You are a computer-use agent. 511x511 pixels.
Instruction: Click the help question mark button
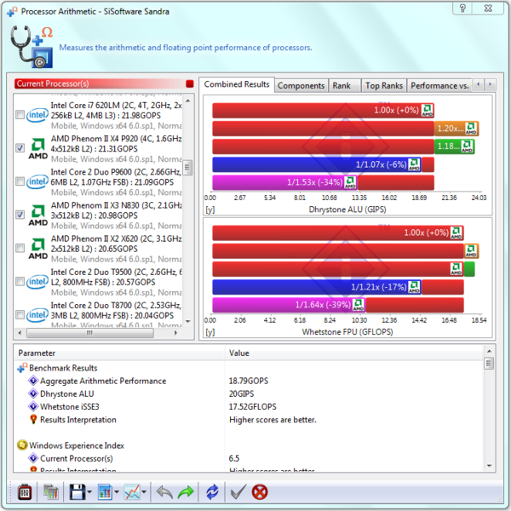tap(462, 9)
